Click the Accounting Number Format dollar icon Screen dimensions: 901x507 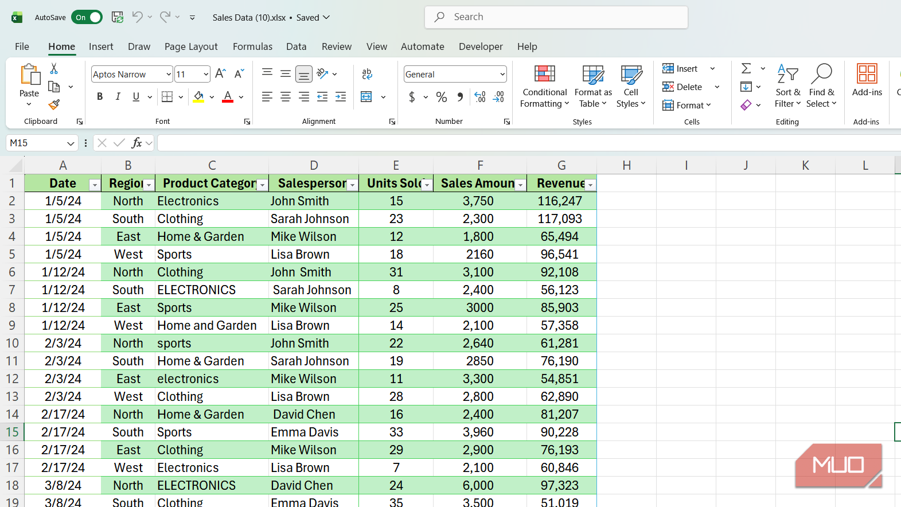[412, 97]
